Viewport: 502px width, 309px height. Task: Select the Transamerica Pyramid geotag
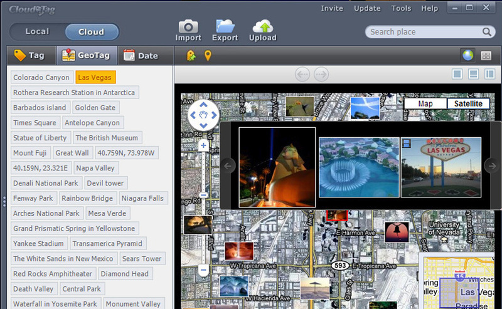[107, 243]
